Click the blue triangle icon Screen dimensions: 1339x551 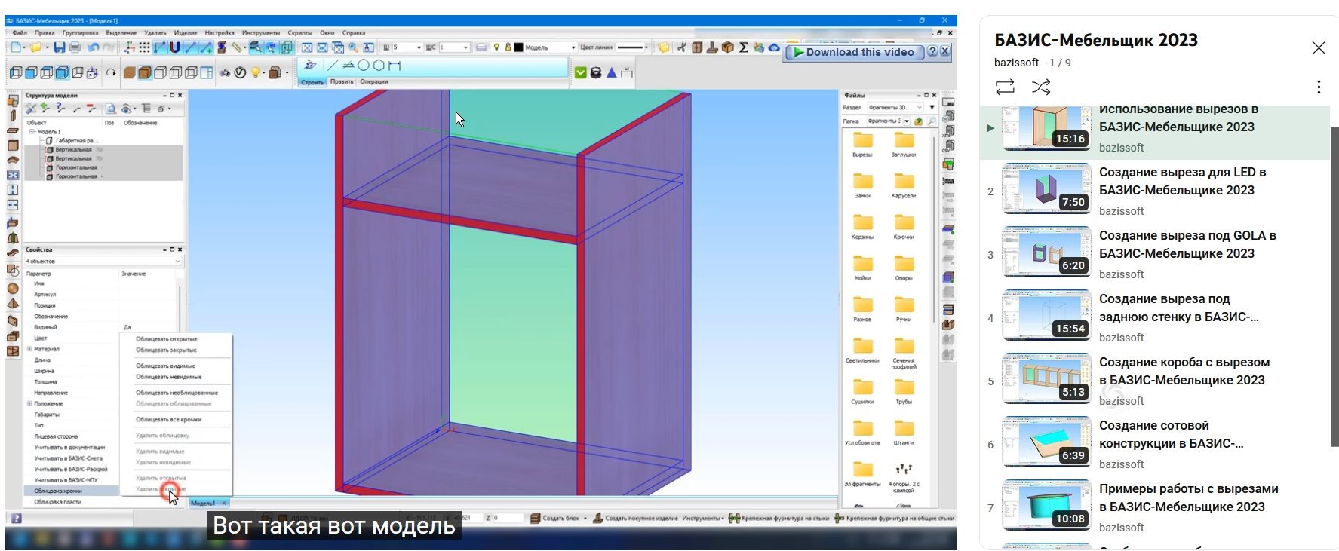pos(612,72)
